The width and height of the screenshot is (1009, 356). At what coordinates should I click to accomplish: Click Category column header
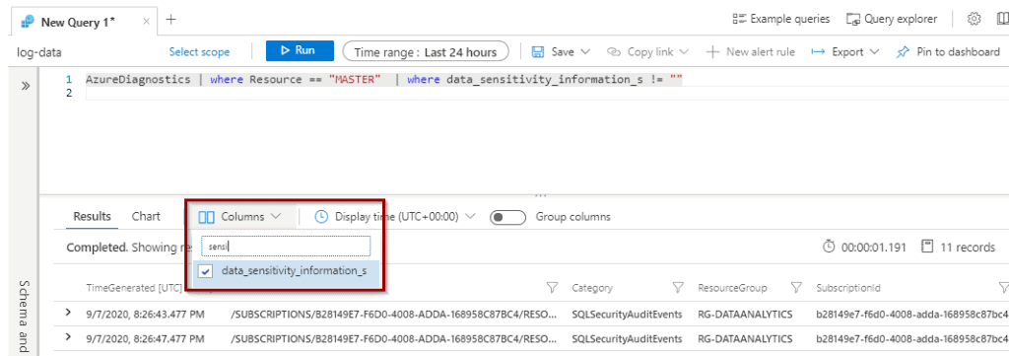click(x=592, y=288)
